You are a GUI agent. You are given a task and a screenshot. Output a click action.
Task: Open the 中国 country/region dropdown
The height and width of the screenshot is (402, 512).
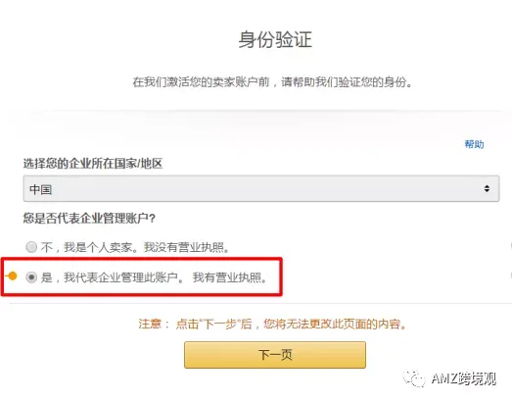click(x=261, y=188)
